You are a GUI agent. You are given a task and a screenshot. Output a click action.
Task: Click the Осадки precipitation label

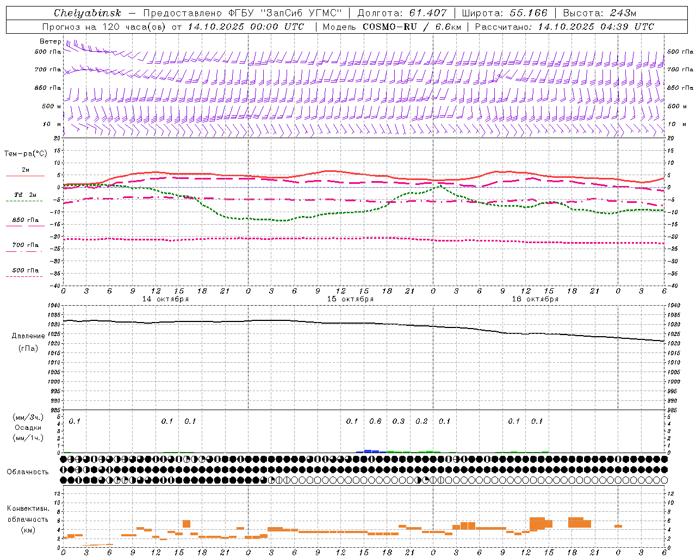pyautogui.click(x=28, y=428)
